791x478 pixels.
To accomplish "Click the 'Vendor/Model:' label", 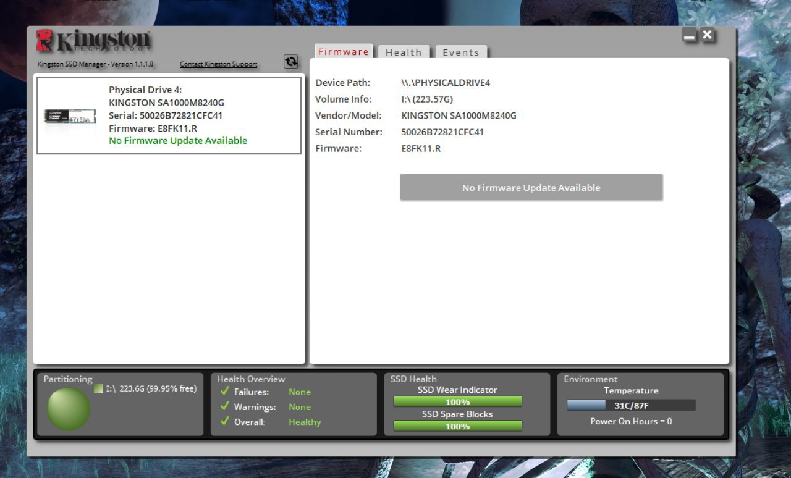I will point(349,115).
